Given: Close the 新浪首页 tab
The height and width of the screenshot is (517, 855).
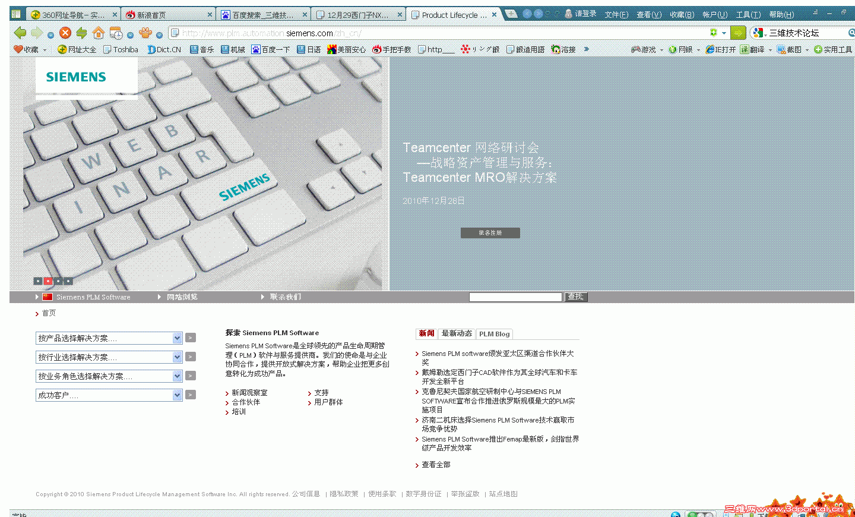Looking at the screenshot, I should tap(210, 15).
